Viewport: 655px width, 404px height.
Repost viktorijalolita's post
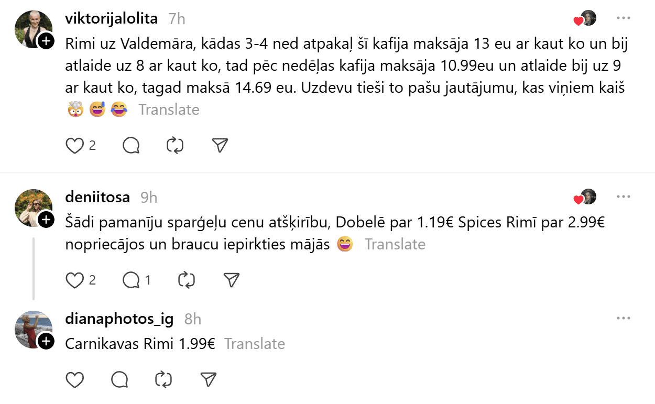pos(174,145)
